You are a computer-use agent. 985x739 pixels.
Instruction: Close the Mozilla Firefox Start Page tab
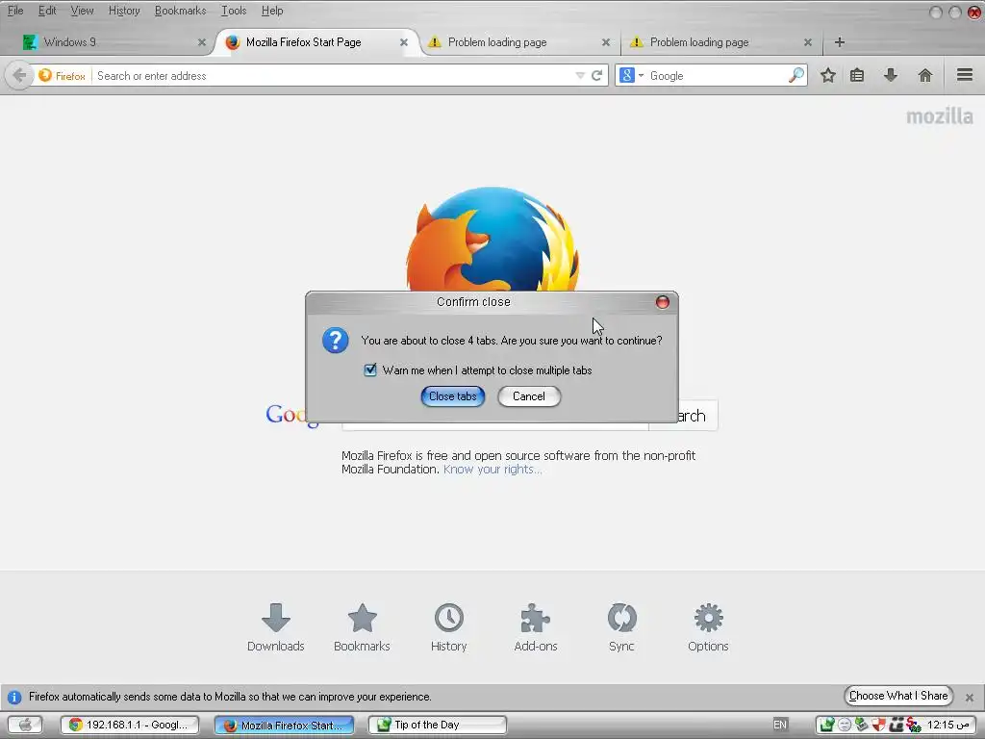404,42
